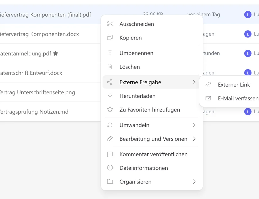The height and width of the screenshot is (199, 259).
Task: Expand the Umwandeln submenu chevron
Action: [x=194, y=125]
